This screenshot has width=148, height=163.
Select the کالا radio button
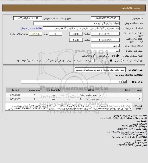coord(117,56)
